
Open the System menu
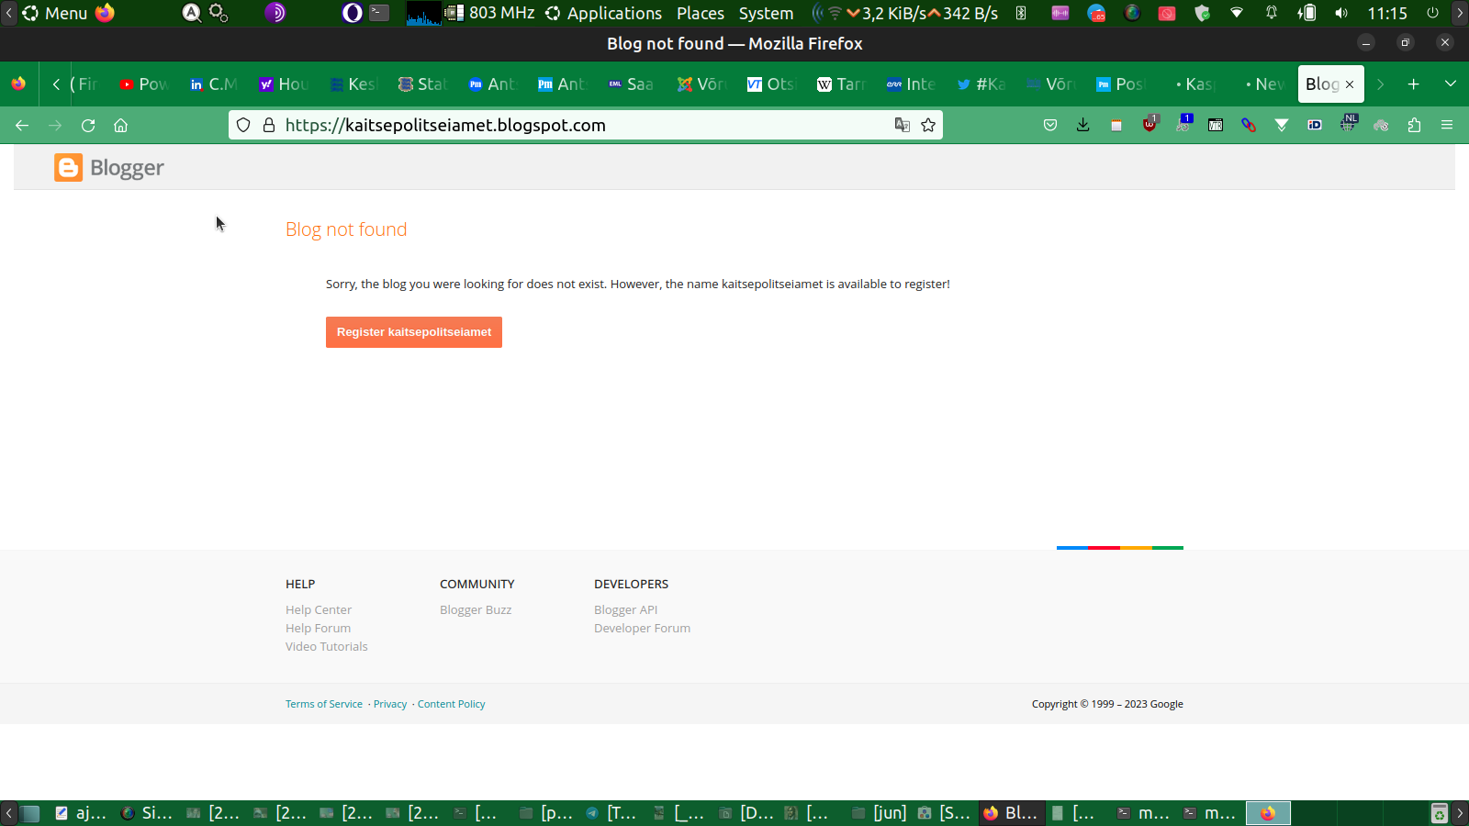pyautogui.click(x=766, y=13)
